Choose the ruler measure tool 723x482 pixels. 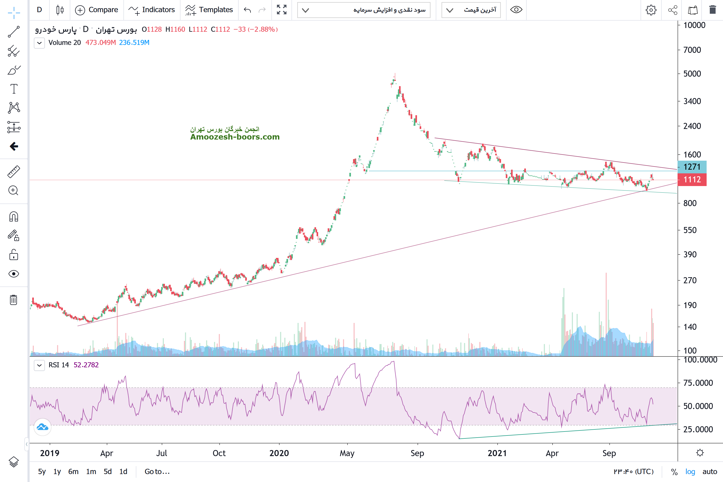point(13,172)
